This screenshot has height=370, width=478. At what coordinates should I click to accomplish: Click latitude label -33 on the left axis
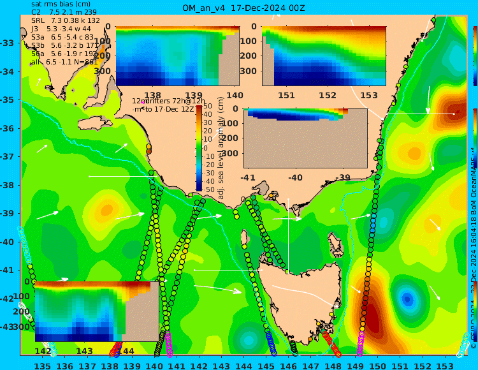[7, 43]
